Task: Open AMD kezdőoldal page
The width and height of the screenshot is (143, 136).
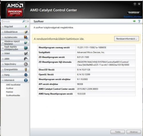Action: tap(13, 85)
